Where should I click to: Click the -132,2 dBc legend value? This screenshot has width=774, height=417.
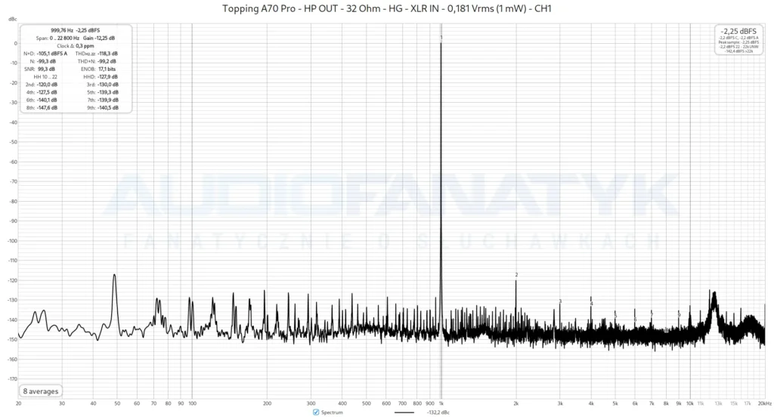pos(438,412)
